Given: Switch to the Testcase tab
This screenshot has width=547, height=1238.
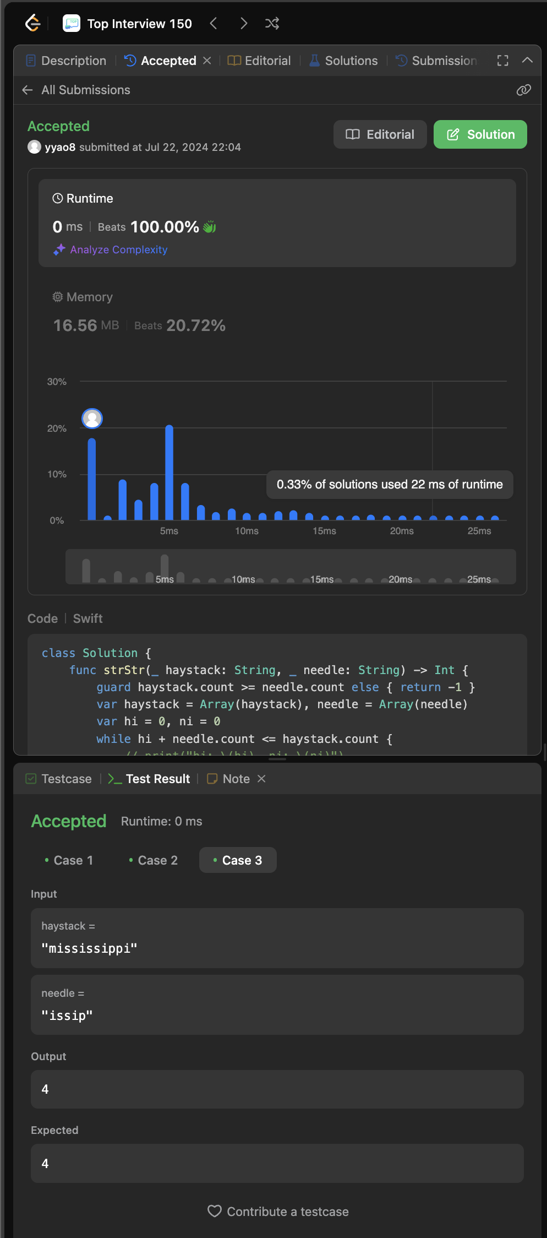Looking at the screenshot, I should coord(59,779).
